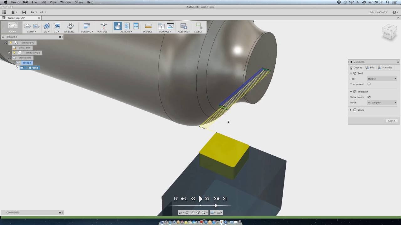Screen dimensions: 401x225
Task: Open the Mode dropdown showing All toolpath
Action: (x=382, y=102)
